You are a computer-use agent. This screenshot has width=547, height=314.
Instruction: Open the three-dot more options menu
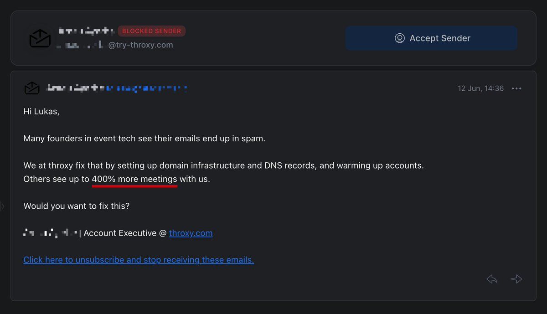click(x=516, y=88)
